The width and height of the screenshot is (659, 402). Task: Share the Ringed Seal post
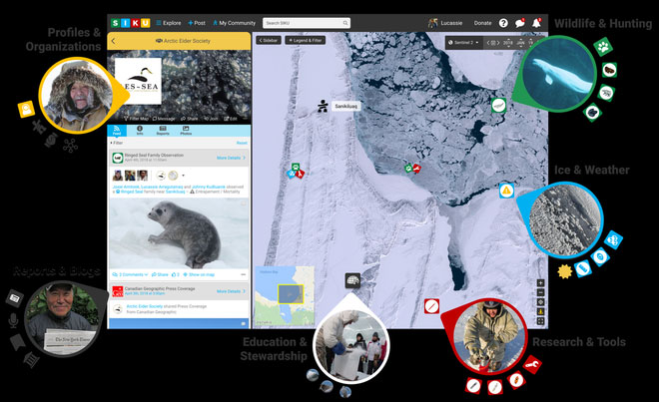click(x=160, y=274)
